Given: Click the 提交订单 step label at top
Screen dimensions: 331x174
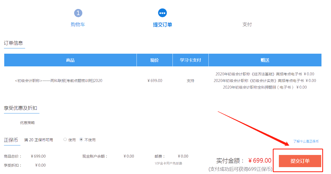Looking at the screenshot, I should coord(162,24).
